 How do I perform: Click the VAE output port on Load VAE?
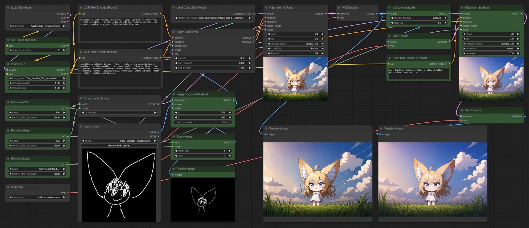pos(68,193)
